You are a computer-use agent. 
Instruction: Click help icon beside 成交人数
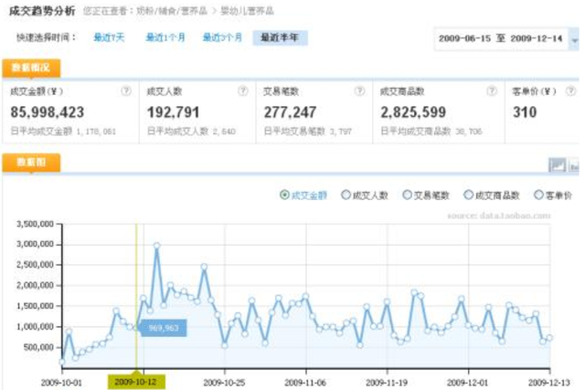(x=241, y=92)
